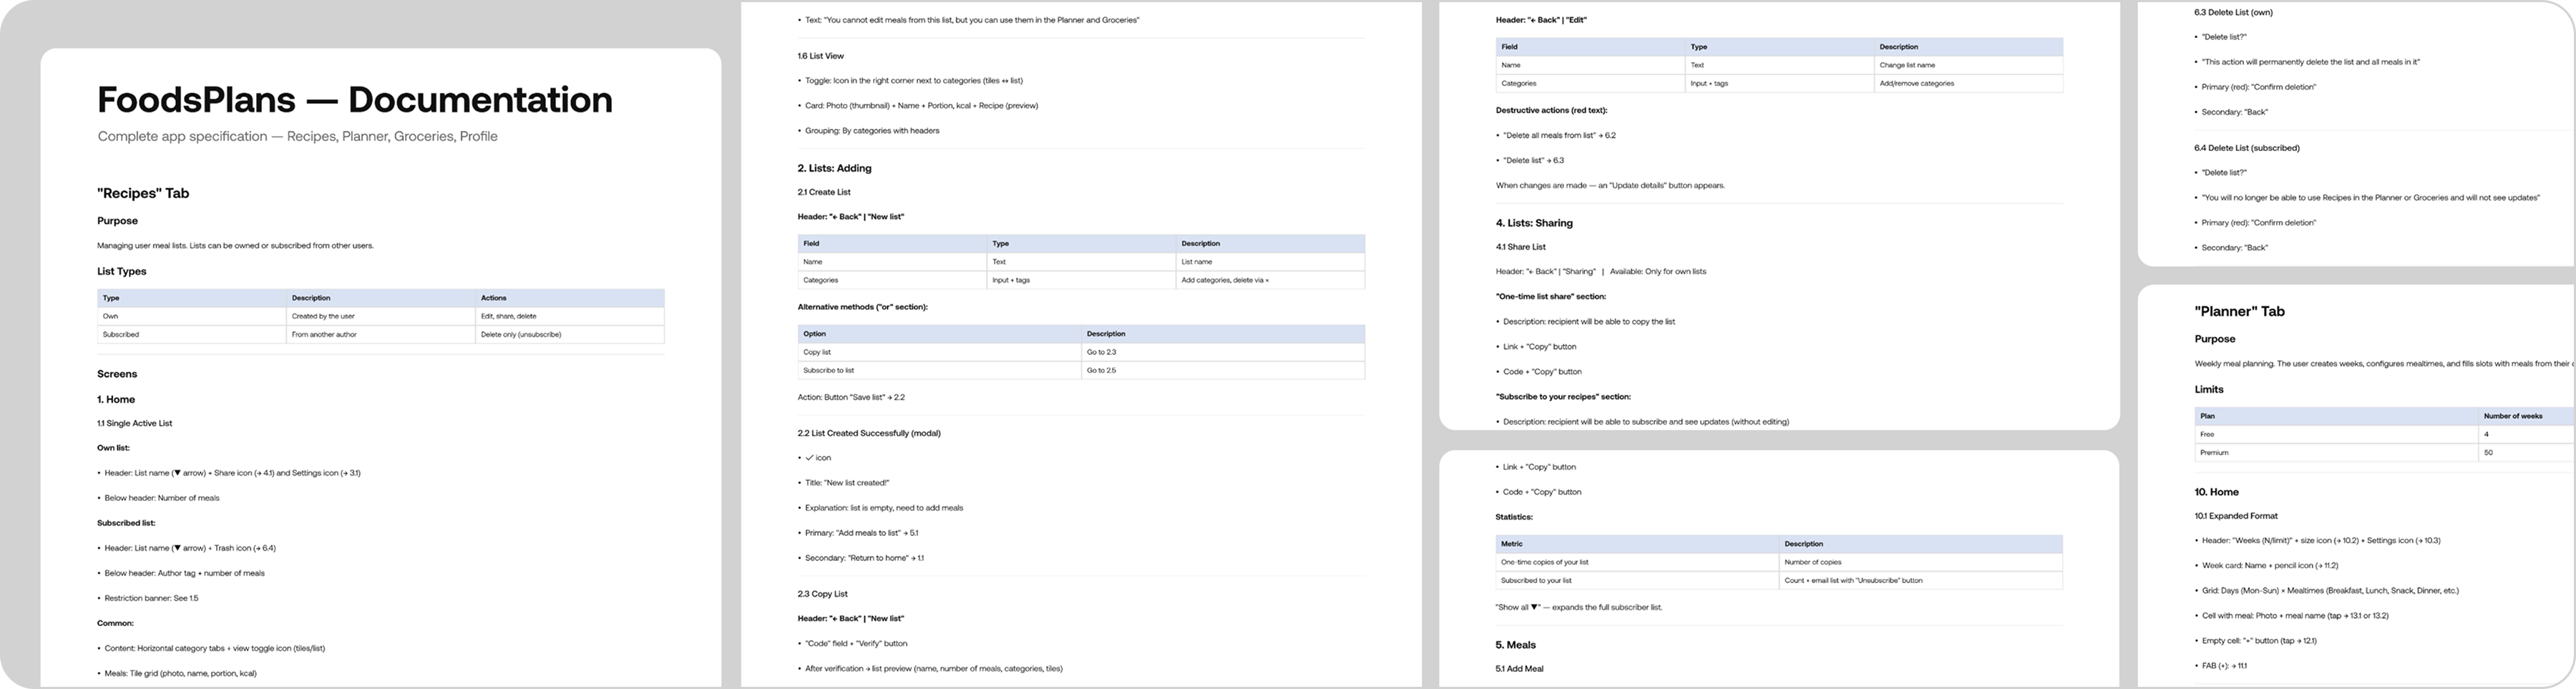Select the "1. Home" heading
This screenshot has height=689, width=2576.
pos(116,399)
